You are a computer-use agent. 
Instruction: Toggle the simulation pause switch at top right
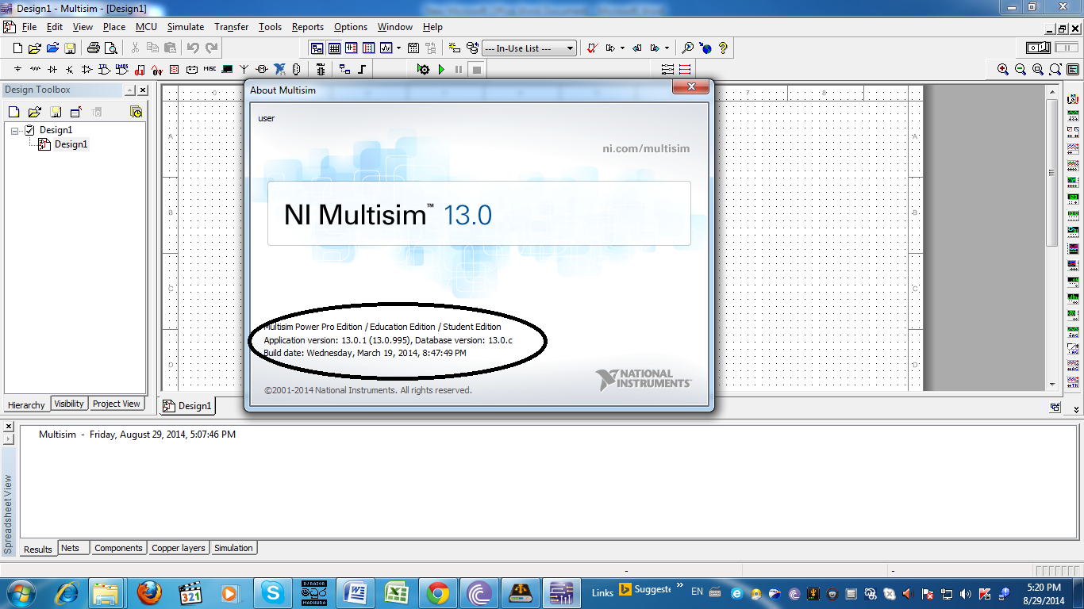pos(1066,48)
